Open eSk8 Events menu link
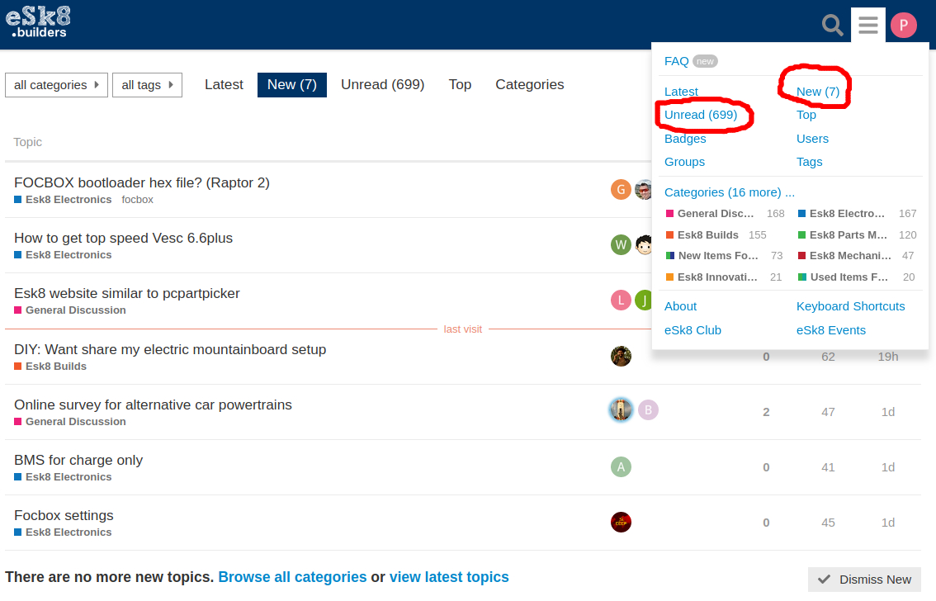936x601 pixels. [x=831, y=330]
